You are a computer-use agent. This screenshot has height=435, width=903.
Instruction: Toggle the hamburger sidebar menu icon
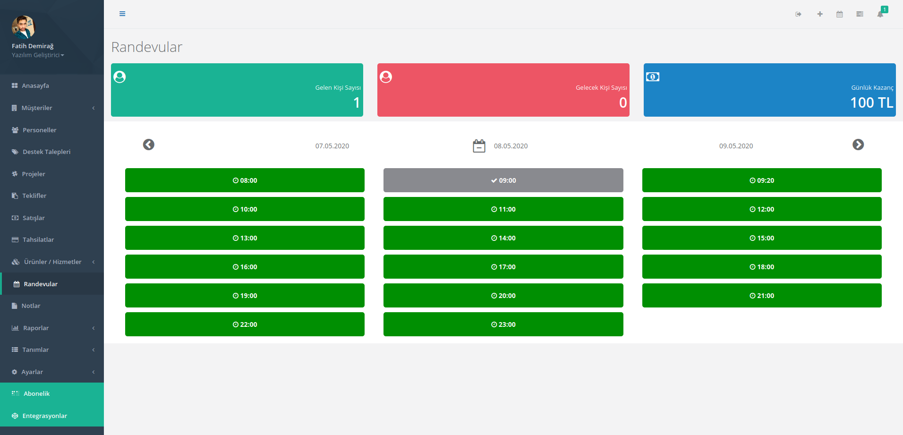pyautogui.click(x=122, y=14)
